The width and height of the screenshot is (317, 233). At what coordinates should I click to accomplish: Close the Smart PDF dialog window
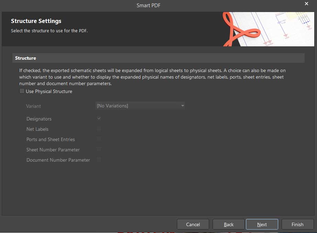point(306,4)
